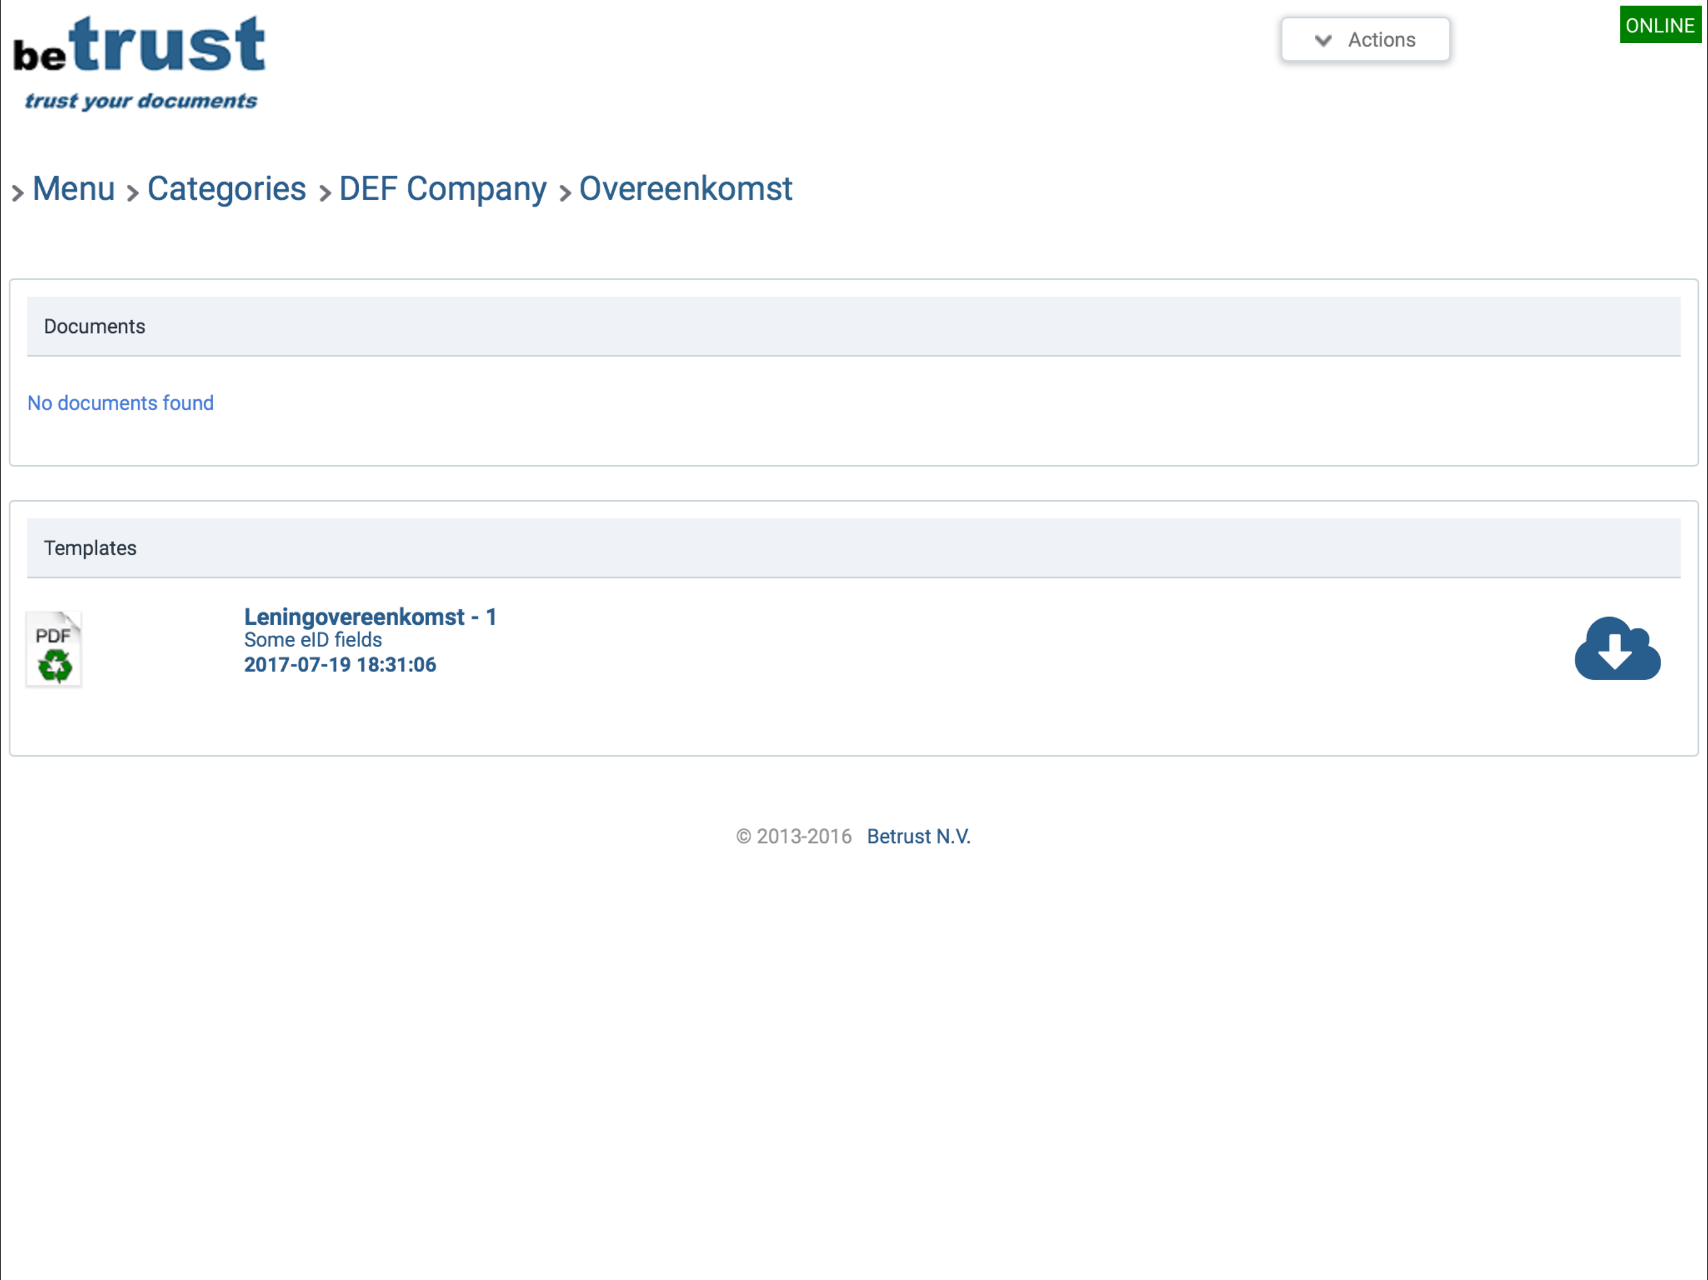Select the Overeenkomst breadcrumb
The height and width of the screenshot is (1280, 1708).
(x=685, y=189)
